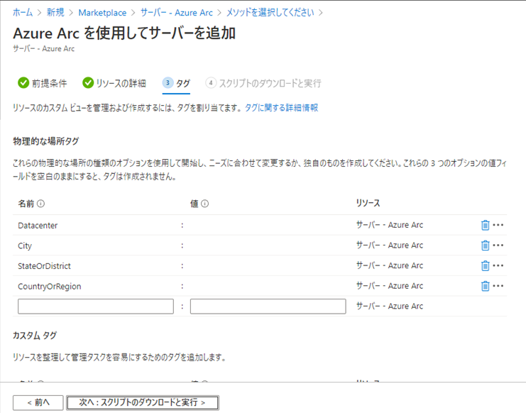
Task: Show info tooltip next to 名前 header
Action: pyautogui.click(x=40, y=204)
